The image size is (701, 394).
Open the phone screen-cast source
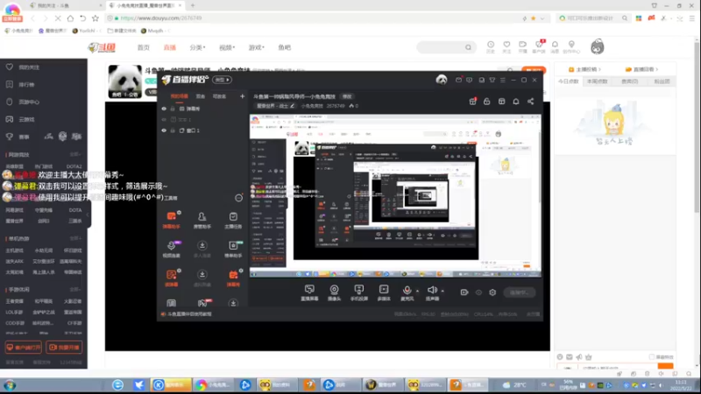click(359, 292)
